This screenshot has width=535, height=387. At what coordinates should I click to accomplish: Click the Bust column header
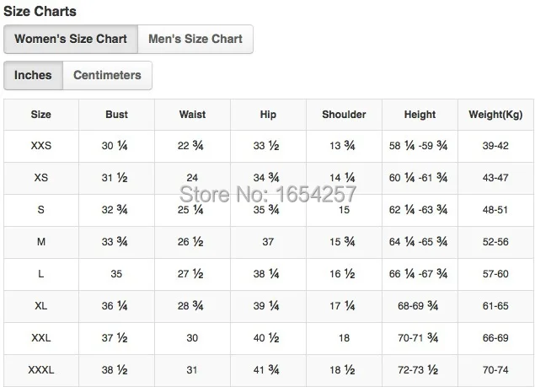click(x=117, y=115)
